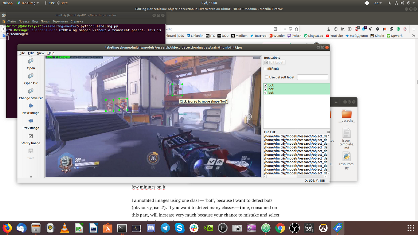Viewport: 418px width, 235px height.
Task: Open the Firefox library icon
Action: coord(343,29)
